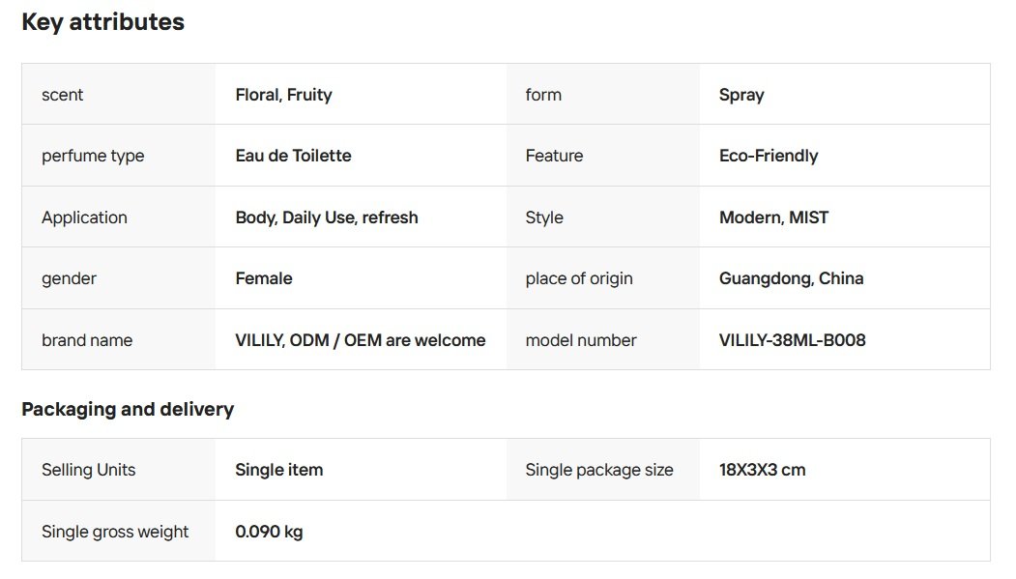Viewport: 1016px width, 579px height.
Task: Click the Eco-Friendly feature value
Action: 769,156
